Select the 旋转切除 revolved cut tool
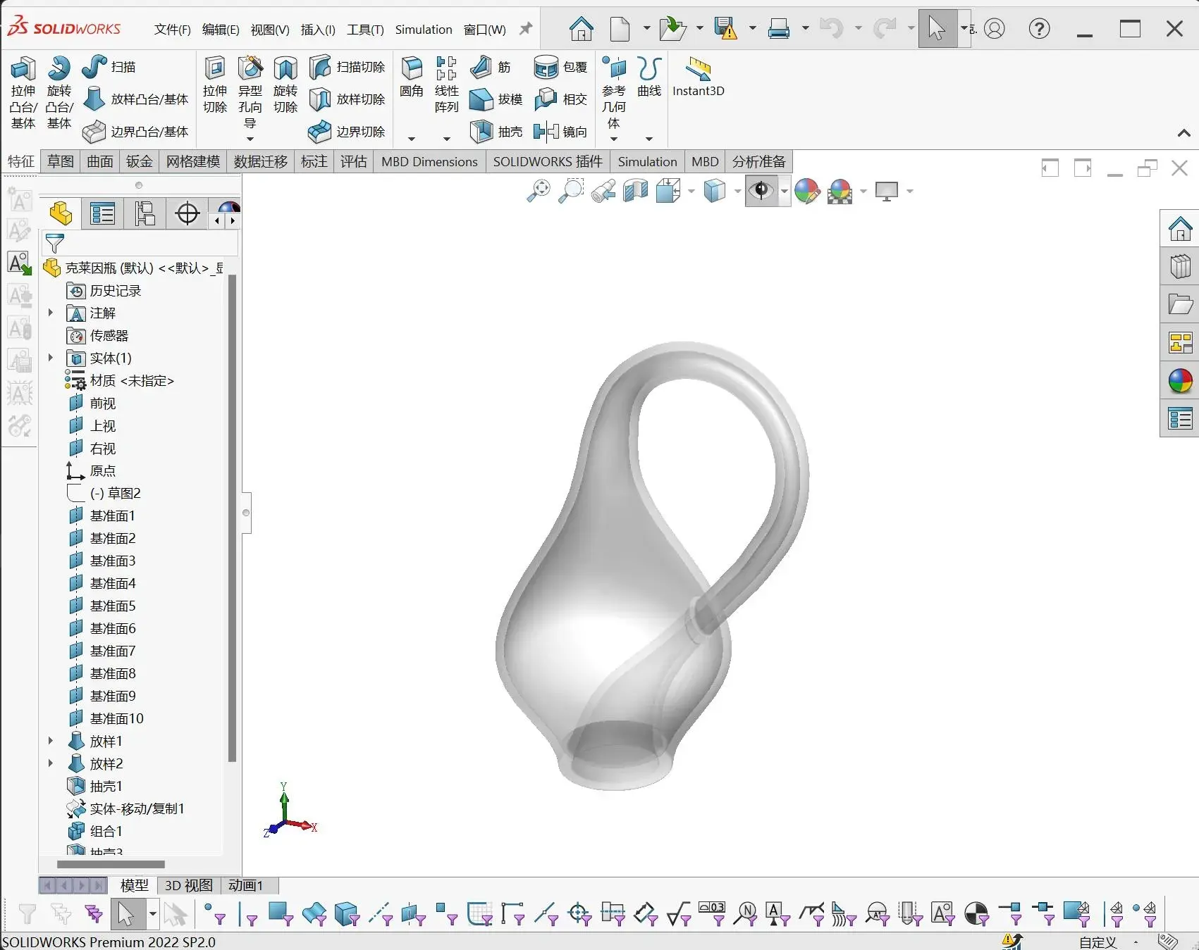The width and height of the screenshot is (1199, 950). tap(285, 85)
